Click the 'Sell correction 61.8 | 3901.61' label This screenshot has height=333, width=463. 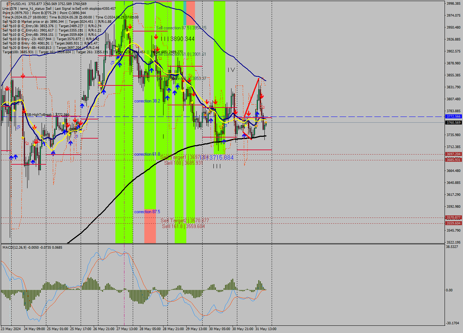click(181, 54)
